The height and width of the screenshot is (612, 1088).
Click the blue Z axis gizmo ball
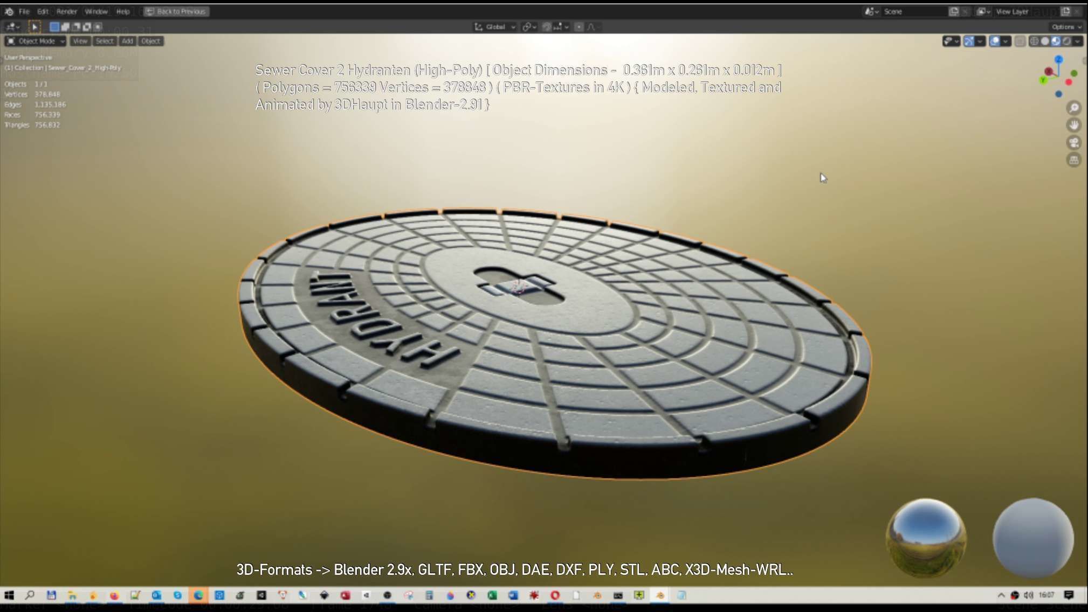[x=1059, y=59]
